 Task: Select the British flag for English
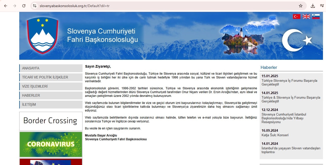click(x=306, y=17)
